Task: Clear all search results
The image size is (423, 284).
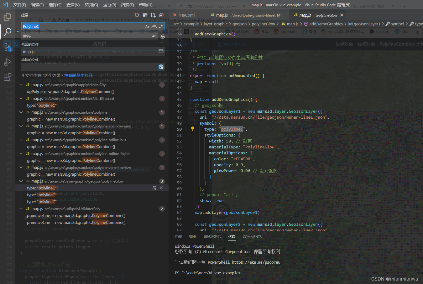Action: [x=144, y=15]
